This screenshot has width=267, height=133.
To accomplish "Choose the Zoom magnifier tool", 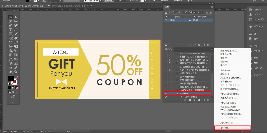I will 16,72.
